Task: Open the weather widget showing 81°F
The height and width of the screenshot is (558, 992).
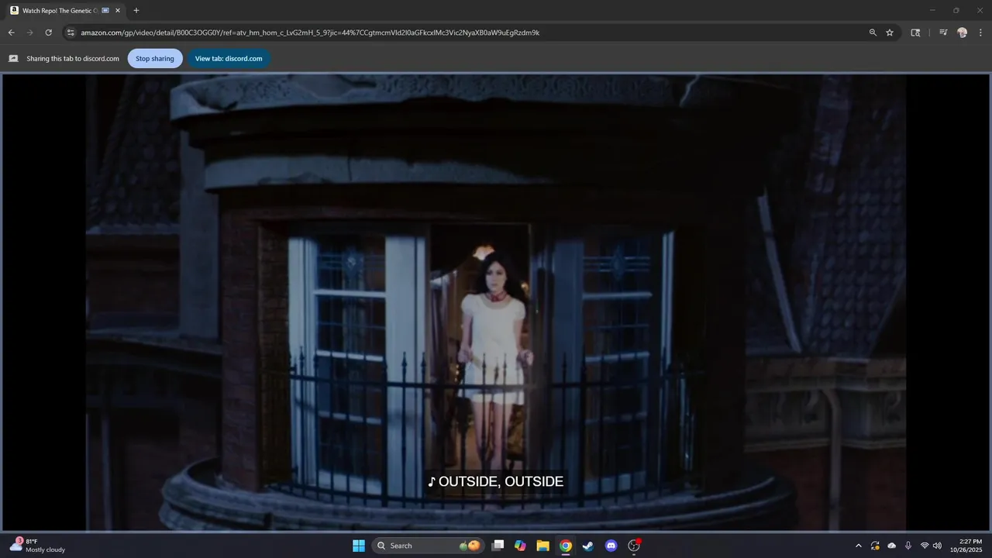Action: (x=37, y=546)
